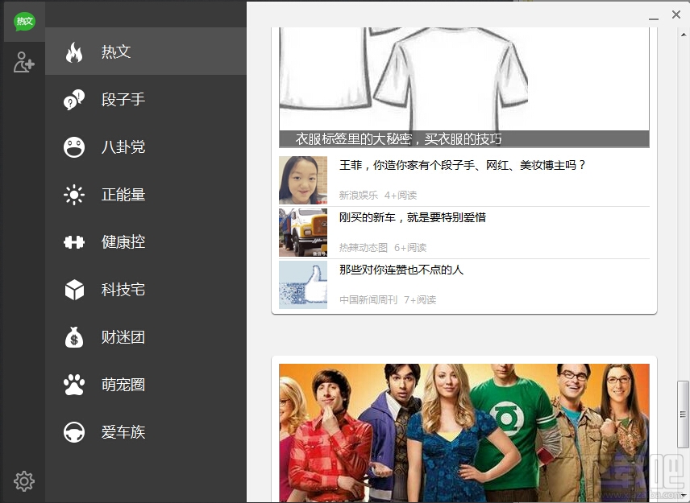Click the vertical scrollbar thumb
Screen dimensions: 690x503
pos(683,414)
